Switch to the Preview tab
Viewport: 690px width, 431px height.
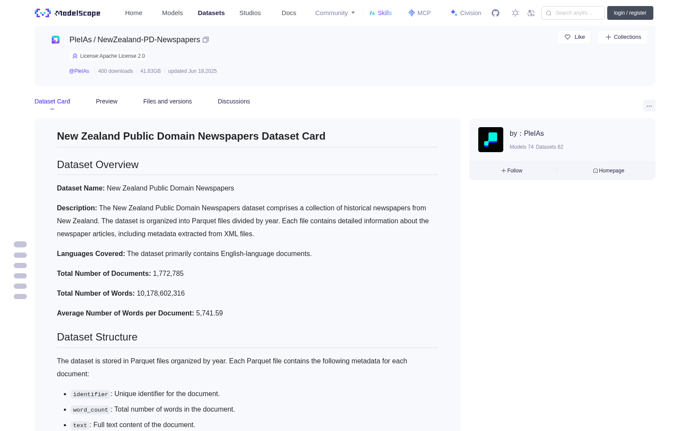click(107, 101)
